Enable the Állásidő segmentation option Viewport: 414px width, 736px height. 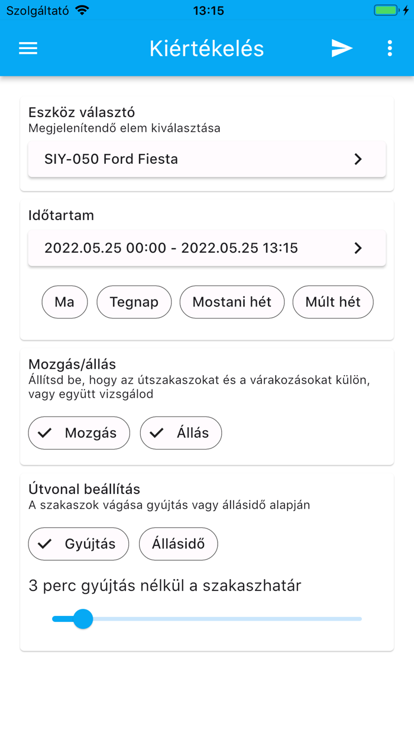(x=178, y=544)
